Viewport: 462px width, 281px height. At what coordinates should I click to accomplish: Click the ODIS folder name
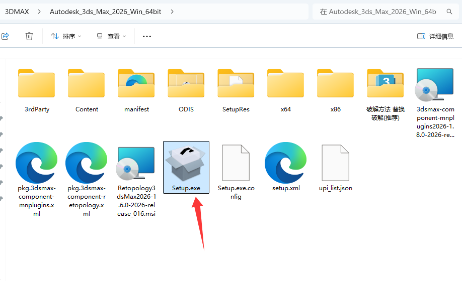186,109
